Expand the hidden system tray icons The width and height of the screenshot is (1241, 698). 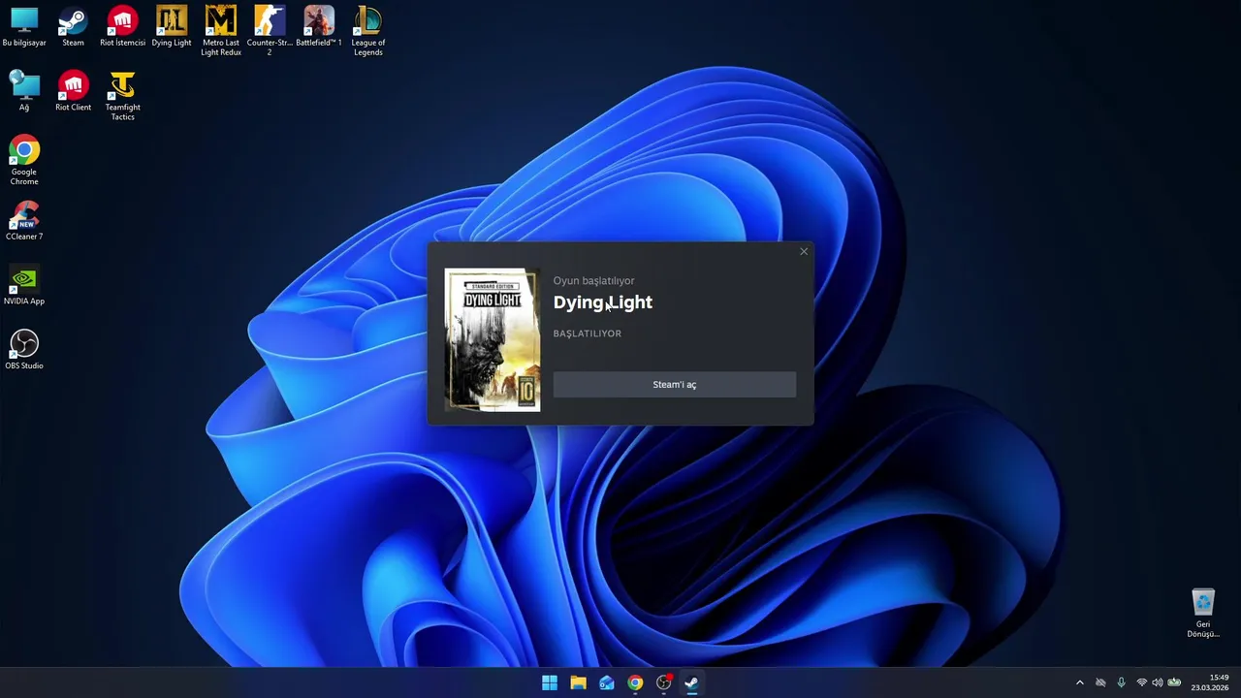coord(1080,682)
